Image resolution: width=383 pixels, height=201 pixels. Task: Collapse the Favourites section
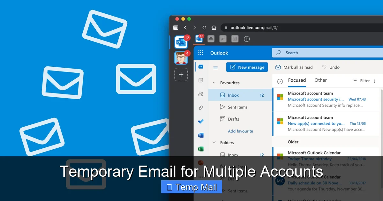coord(214,83)
